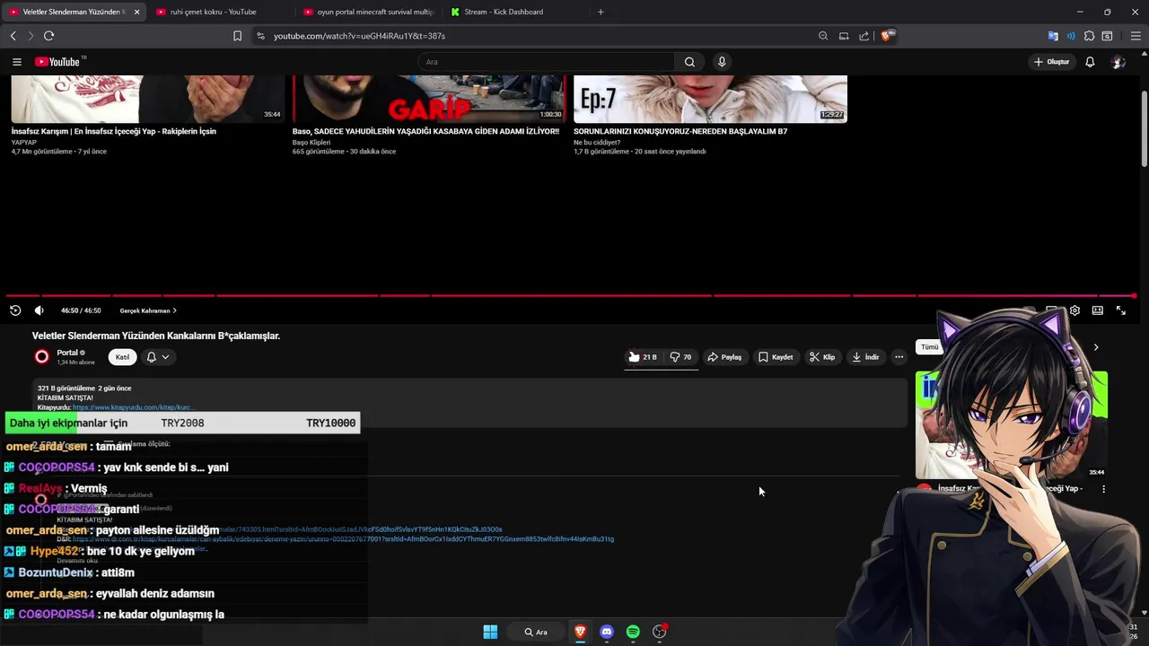Screen dimensions: 1149x646
Task: Open a new browser tab with plus
Action: 601,12
